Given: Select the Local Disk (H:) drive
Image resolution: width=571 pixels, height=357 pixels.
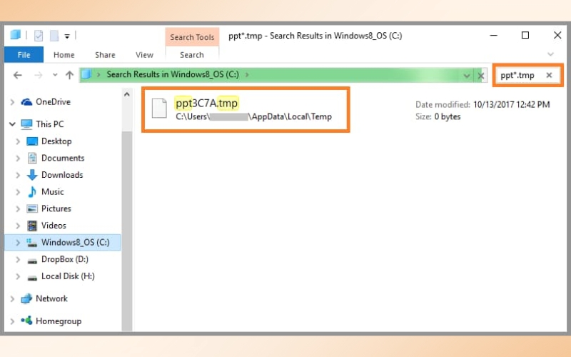Looking at the screenshot, I should pyautogui.click(x=68, y=276).
